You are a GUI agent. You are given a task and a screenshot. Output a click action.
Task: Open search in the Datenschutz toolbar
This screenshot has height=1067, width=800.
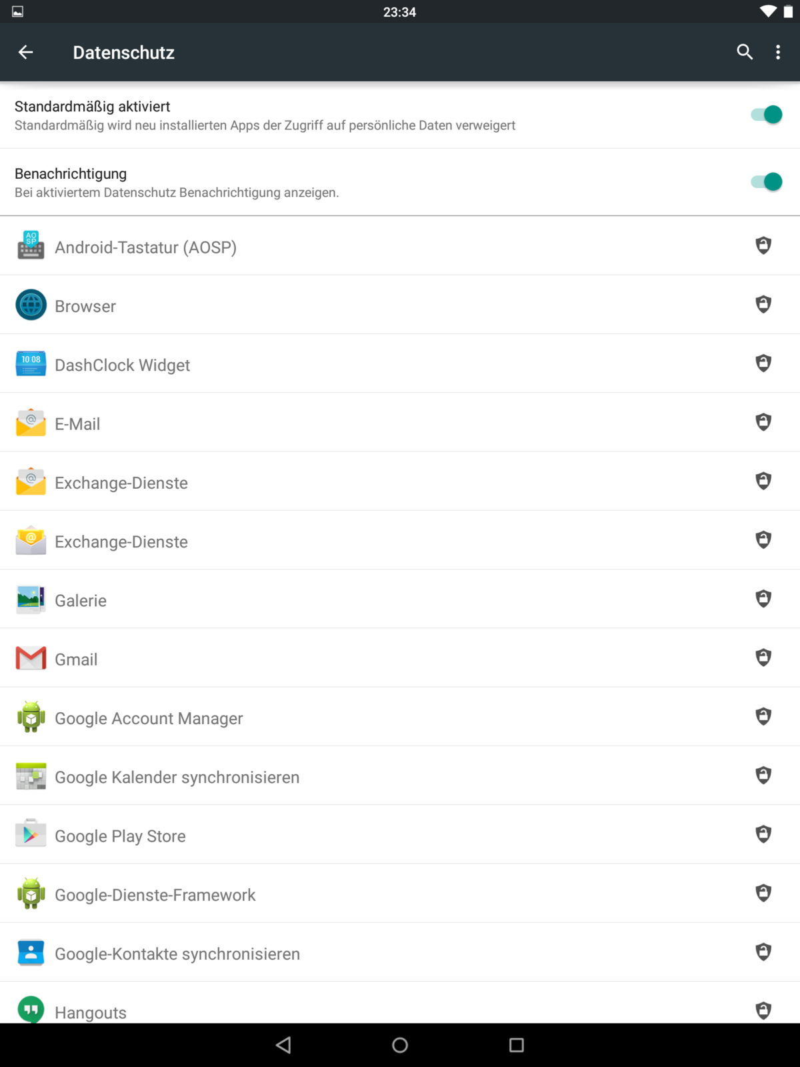745,52
